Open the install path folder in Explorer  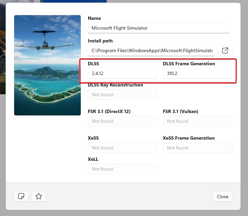tap(225, 50)
